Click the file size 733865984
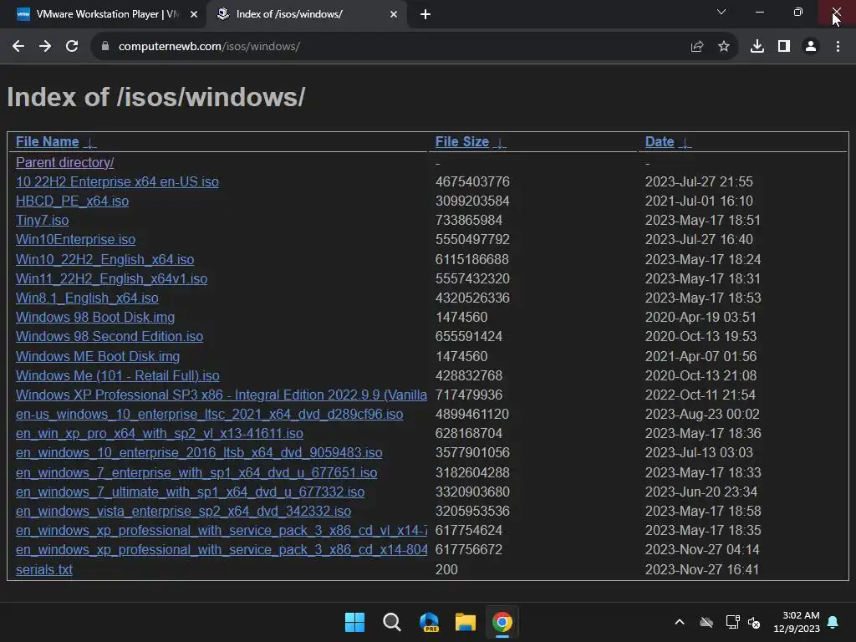The width and height of the screenshot is (856, 642). click(x=469, y=220)
